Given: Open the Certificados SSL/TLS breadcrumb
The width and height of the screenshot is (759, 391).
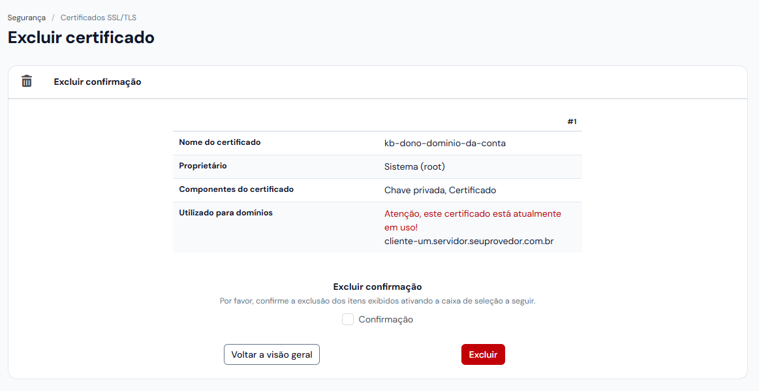Looking at the screenshot, I should point(99,18).
